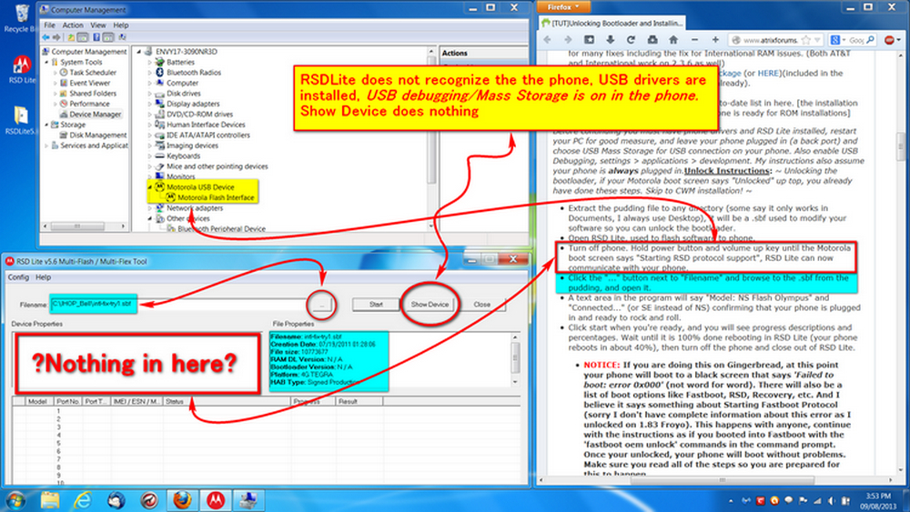
Task: Switch to RSD Lite Motorola taskbar icon
Action: point(216,500)
